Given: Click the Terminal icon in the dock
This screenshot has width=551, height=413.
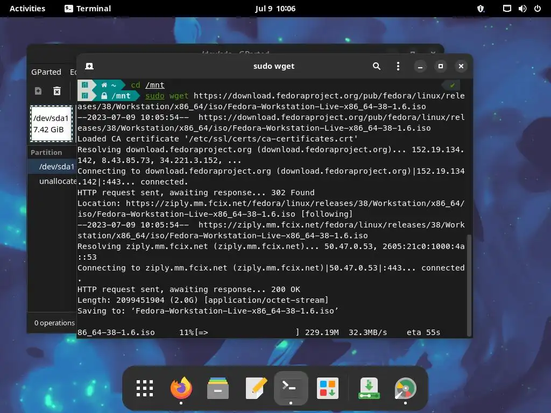Looking at the screenshot, I should coord(291,388).
